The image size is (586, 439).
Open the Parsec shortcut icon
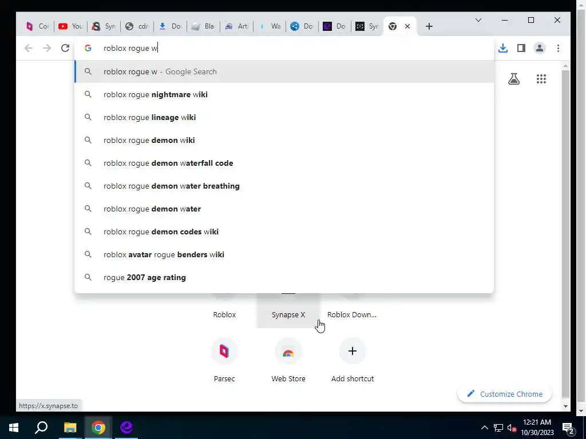coord(224,351)
